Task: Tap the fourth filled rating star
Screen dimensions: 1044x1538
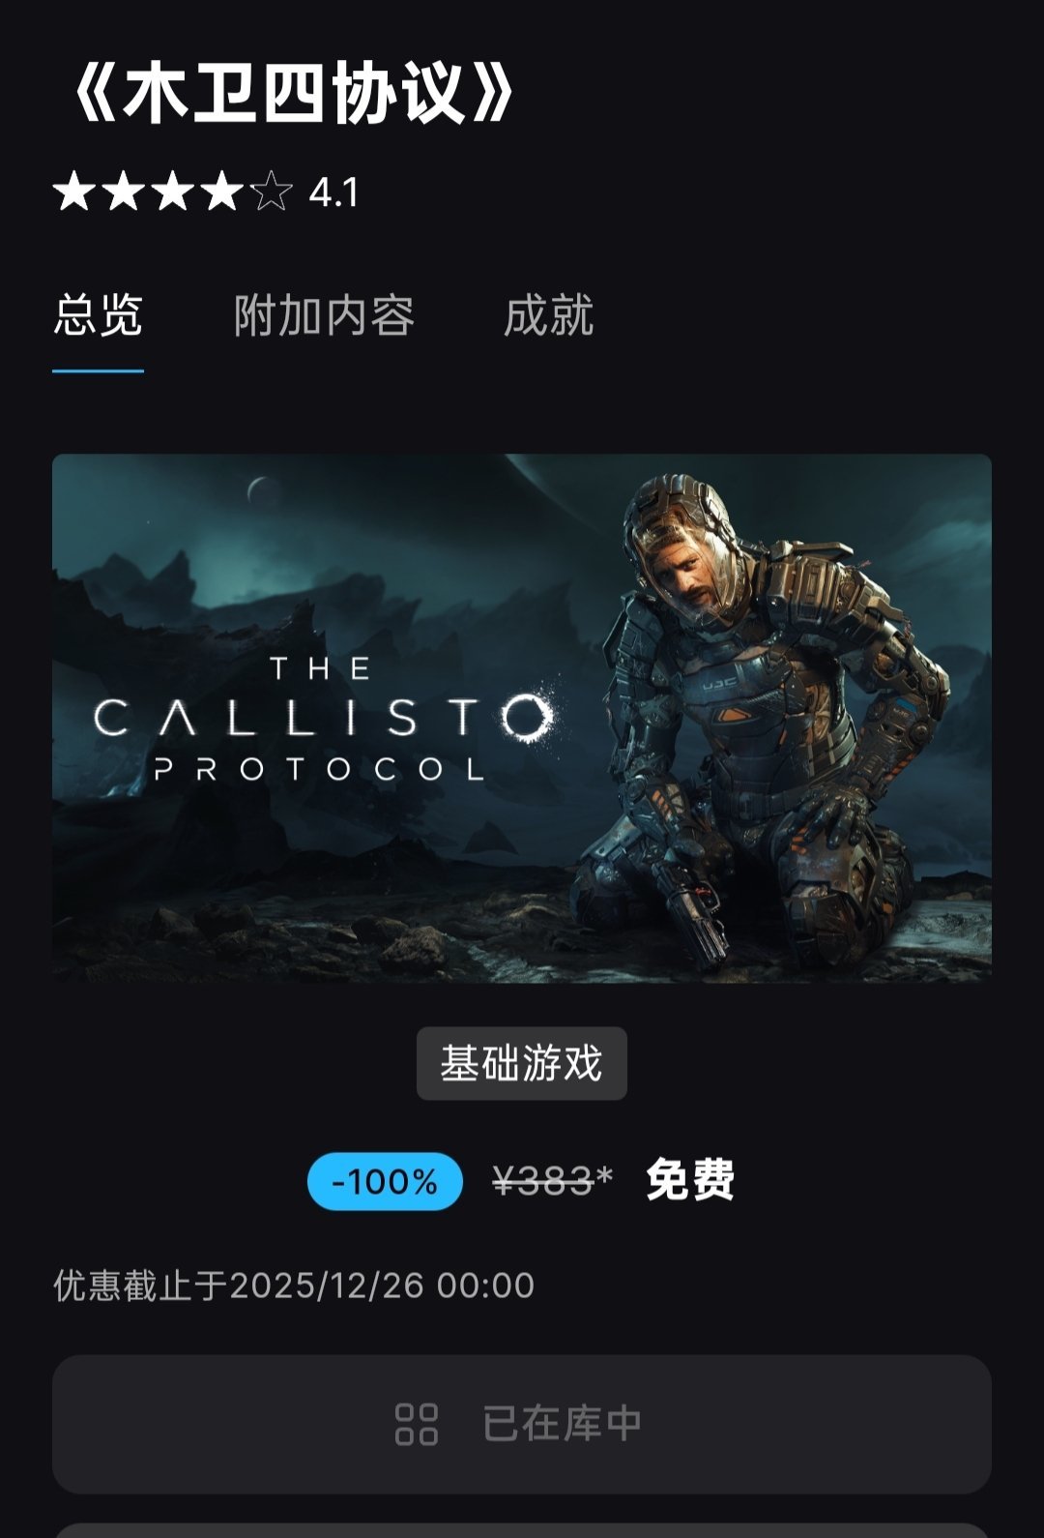Action: [x=222, y=192]
